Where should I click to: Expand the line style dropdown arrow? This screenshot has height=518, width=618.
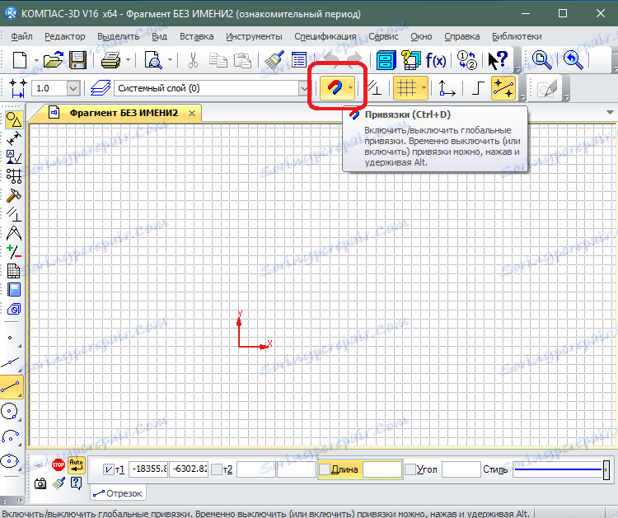(x=606, y=469)
